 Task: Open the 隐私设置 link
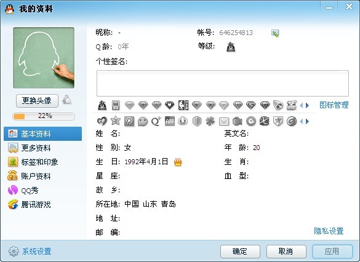pos(329,231)
